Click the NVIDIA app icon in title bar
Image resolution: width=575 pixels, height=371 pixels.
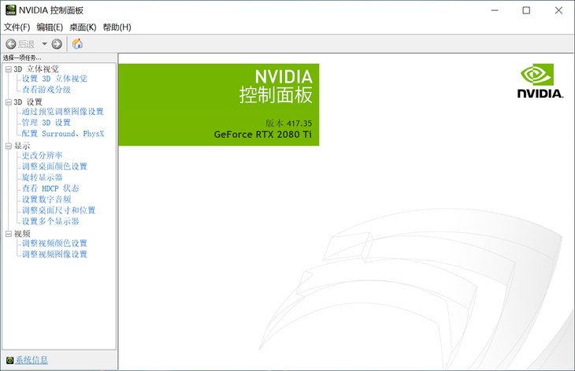click(x=11, y=10)
